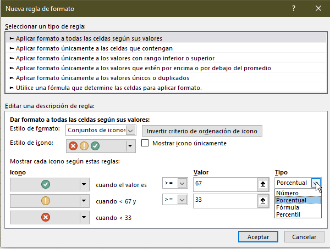
Task: Open the first comparison operator dropdown
Action: 183,183
